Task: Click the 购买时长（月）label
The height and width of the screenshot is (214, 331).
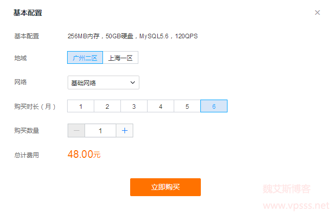Action: [35, 106]
